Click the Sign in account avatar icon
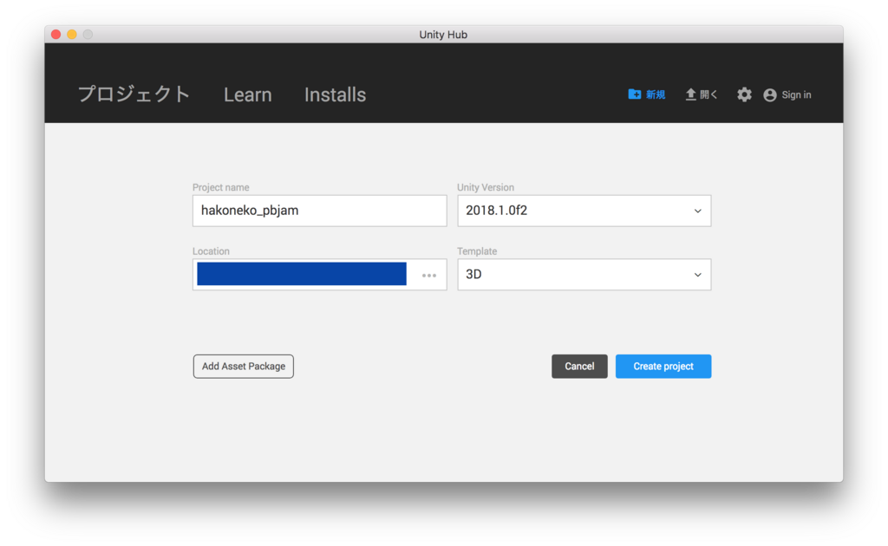 770,95
